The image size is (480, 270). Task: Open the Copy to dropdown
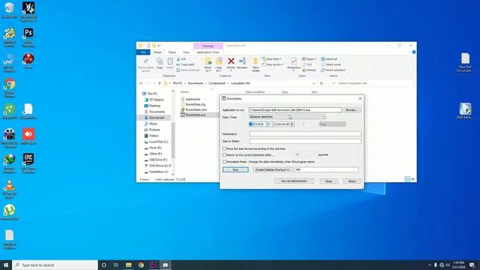tap(218, 65)
